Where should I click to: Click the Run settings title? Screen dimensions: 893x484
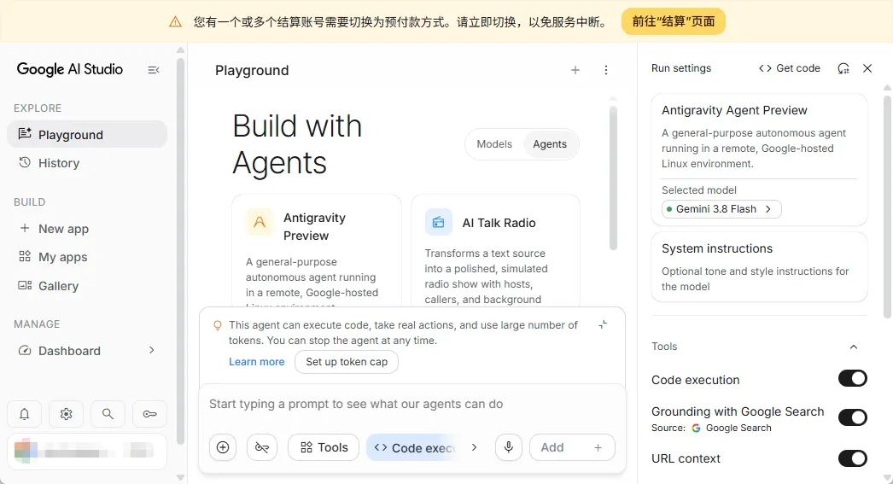point(681,68)
